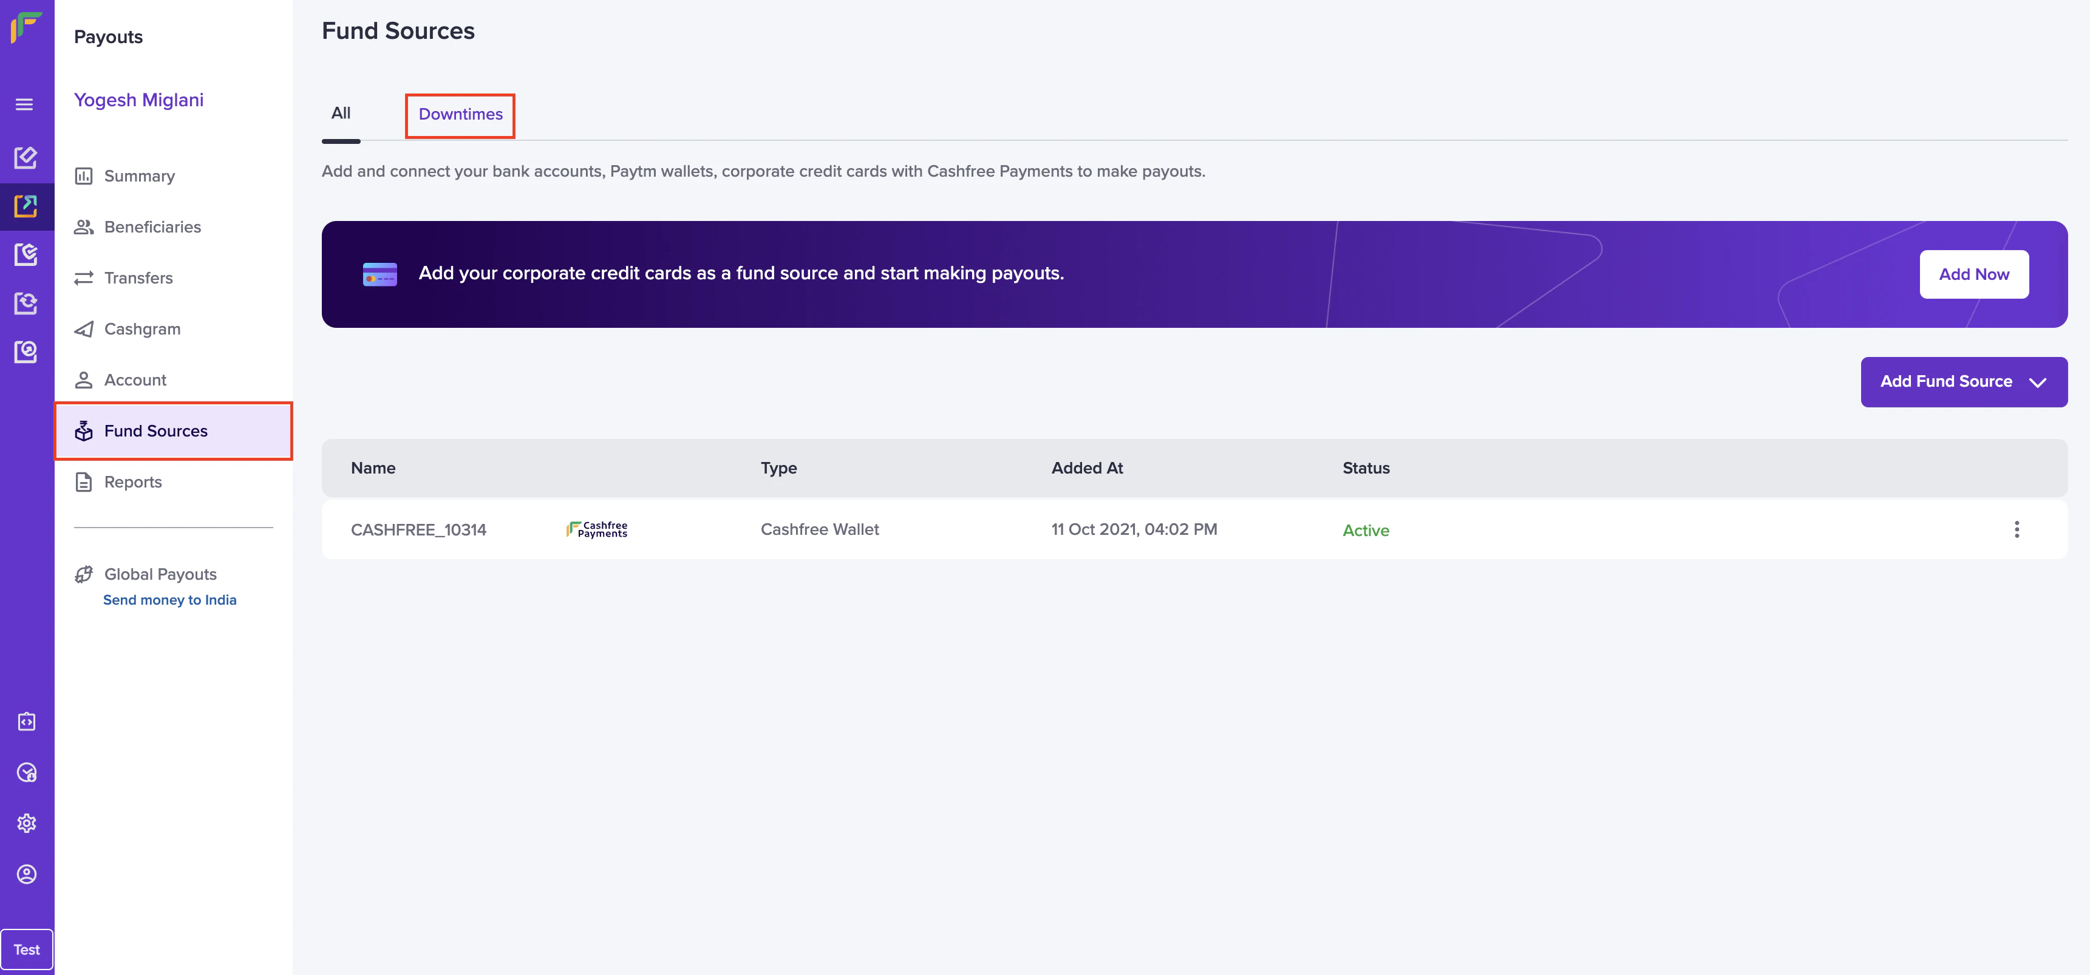Click the credit card icon in banner

click(x=380, y=274)
